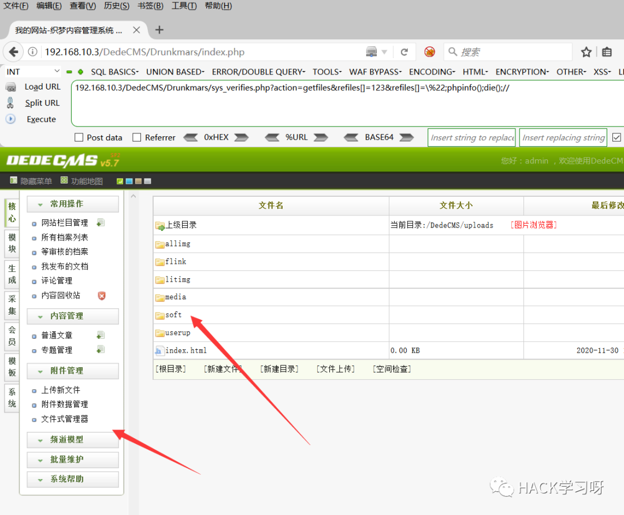Open the allimg folder icon
Image resolution: width=624 pixels, height=515 pixels.
pos(160,244)
